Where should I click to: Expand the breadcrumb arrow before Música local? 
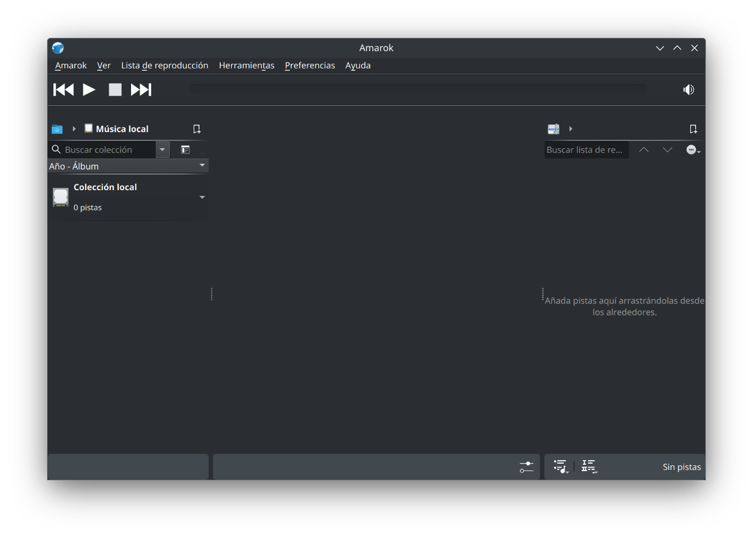74,129
